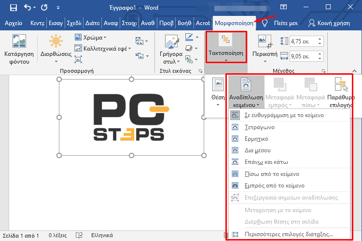Open Αναδίπλωση κειμένου wrap text menu

pos(246,92)
